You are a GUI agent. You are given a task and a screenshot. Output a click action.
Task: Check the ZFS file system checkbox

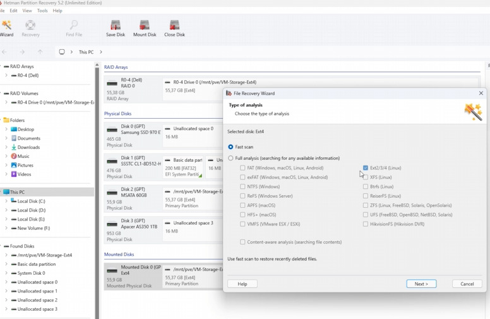366,205
